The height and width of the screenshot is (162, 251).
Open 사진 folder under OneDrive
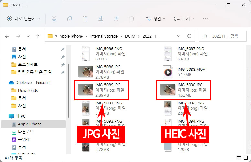pyautogui.click(x=22, y=106)
